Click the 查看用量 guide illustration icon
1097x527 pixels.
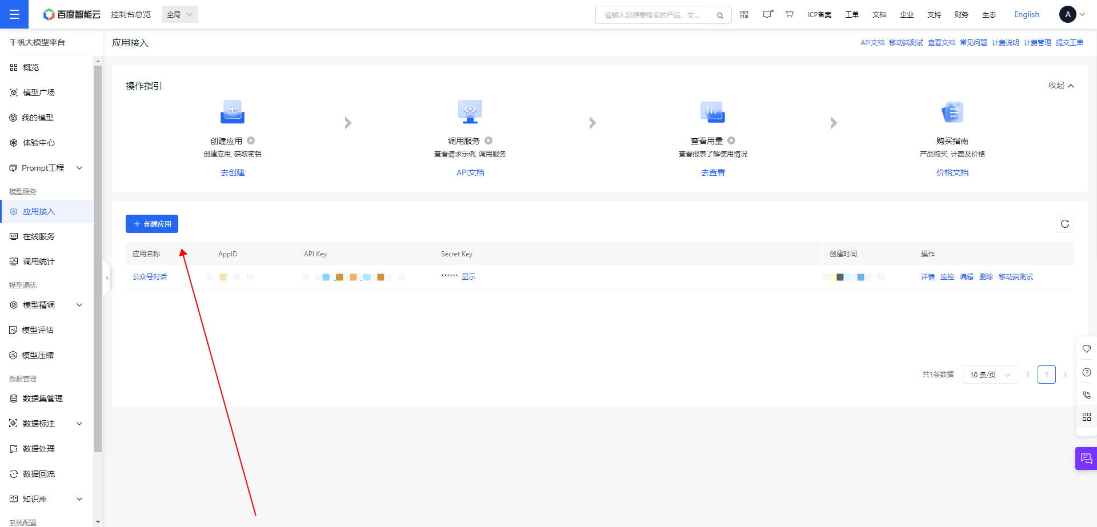712,112
